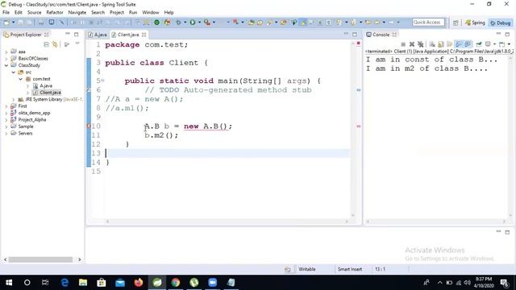Open the Refactor menu
516x290 pixels.
click(x=55, y=13)
